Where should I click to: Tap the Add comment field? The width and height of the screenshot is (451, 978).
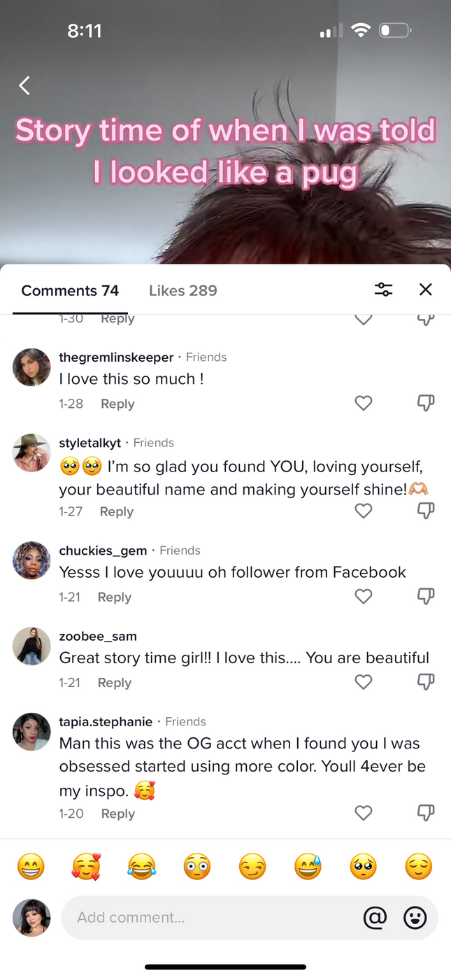(210, 917)
